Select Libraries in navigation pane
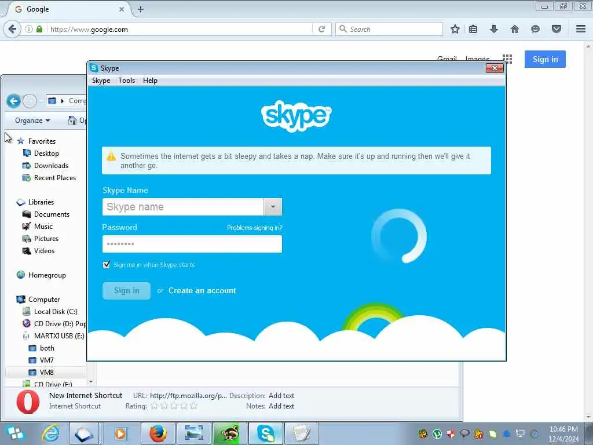Screen dimensions: 593x445 [41, 202]
